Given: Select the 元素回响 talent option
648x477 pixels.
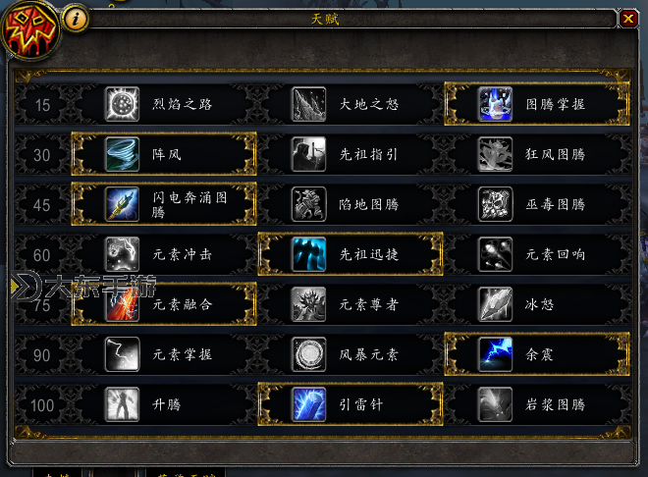Looking at the screenshot, I should (x=537, y=254).
